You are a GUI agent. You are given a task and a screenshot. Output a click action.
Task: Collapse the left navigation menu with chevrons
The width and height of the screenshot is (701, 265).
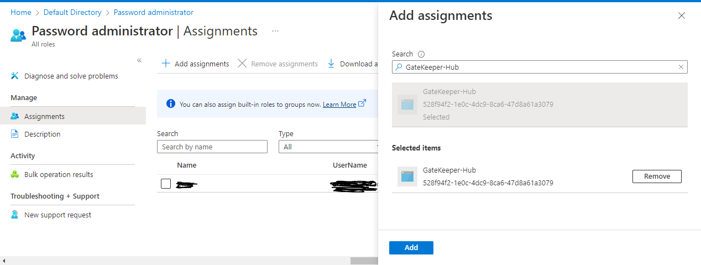[x=139, y=60]
